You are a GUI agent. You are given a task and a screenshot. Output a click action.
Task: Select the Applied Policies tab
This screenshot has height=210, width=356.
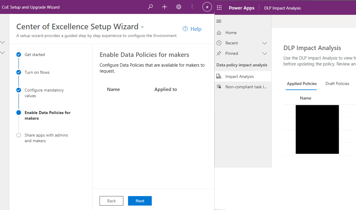pos(301,84)
